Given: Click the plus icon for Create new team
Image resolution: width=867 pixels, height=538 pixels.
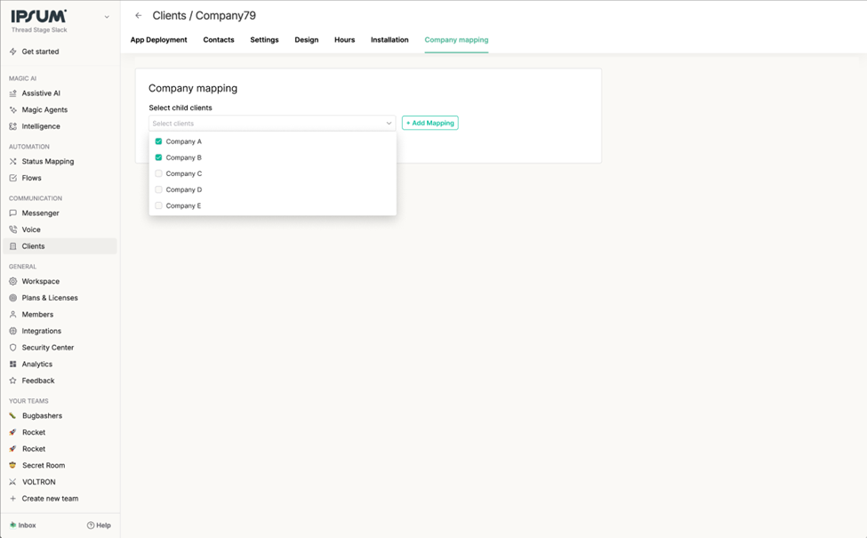Looking at the screenshot, I should coord(12,499).
